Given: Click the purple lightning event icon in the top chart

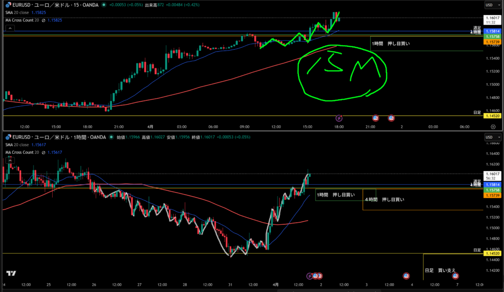Looking at the screenshot, I should 339,118.
